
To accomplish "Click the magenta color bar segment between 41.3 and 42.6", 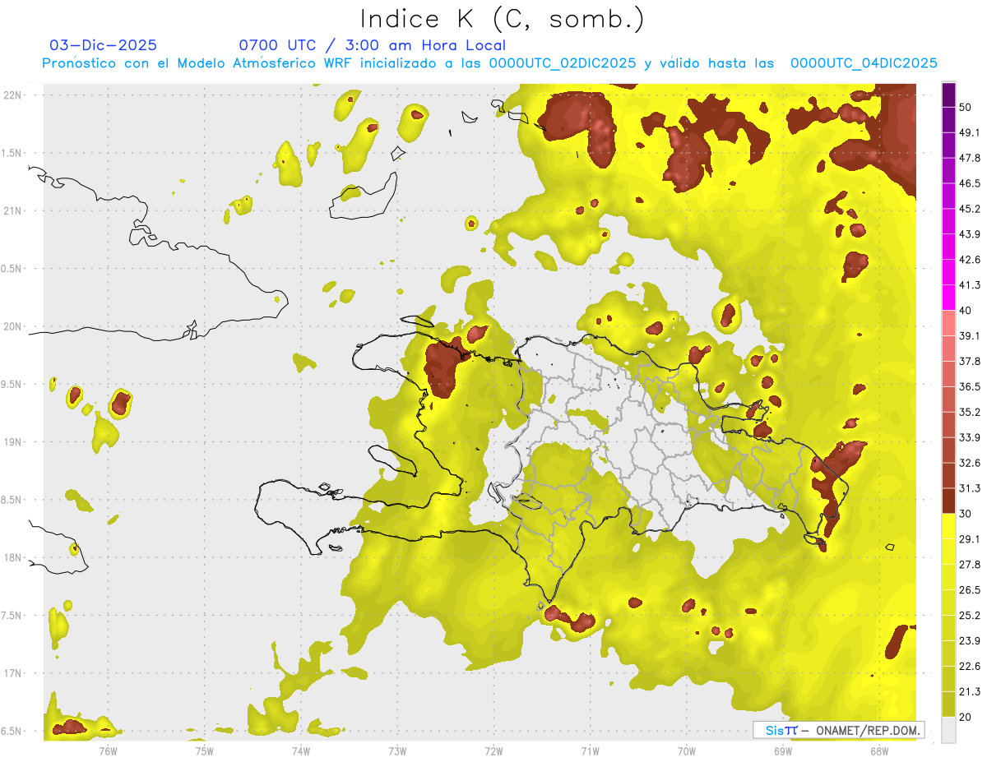I will (948, 273).
